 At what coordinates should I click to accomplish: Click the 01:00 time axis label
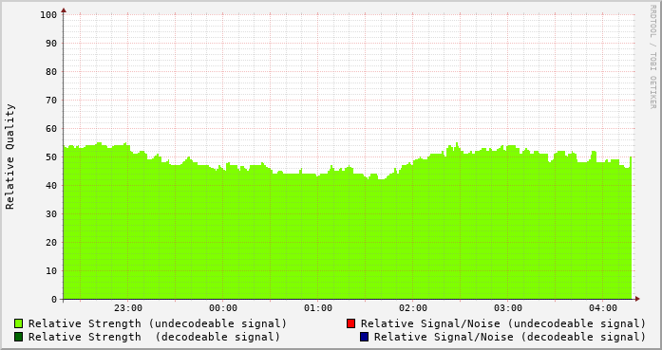click(318, 308)
